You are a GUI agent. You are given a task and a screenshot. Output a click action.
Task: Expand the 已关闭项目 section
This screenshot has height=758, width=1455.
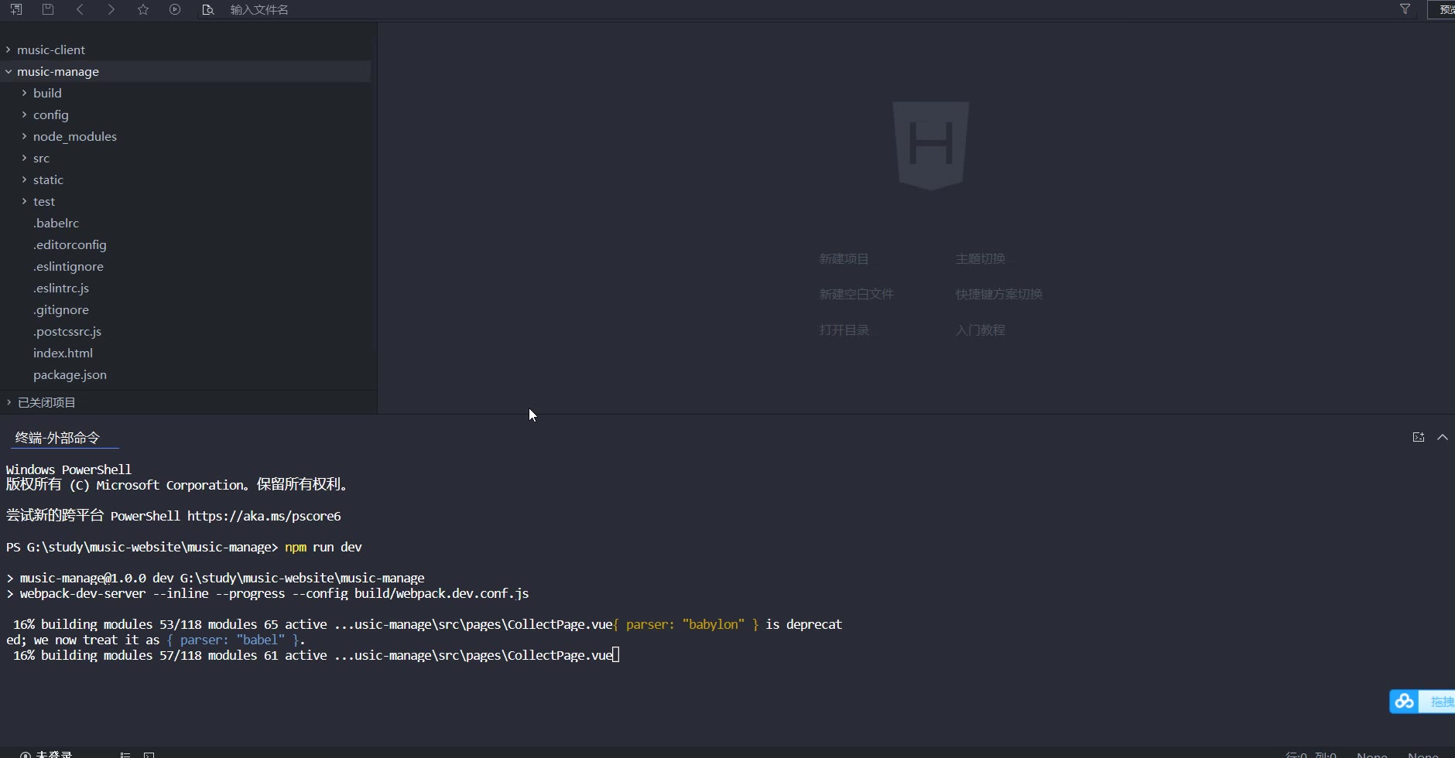[9, 402]
